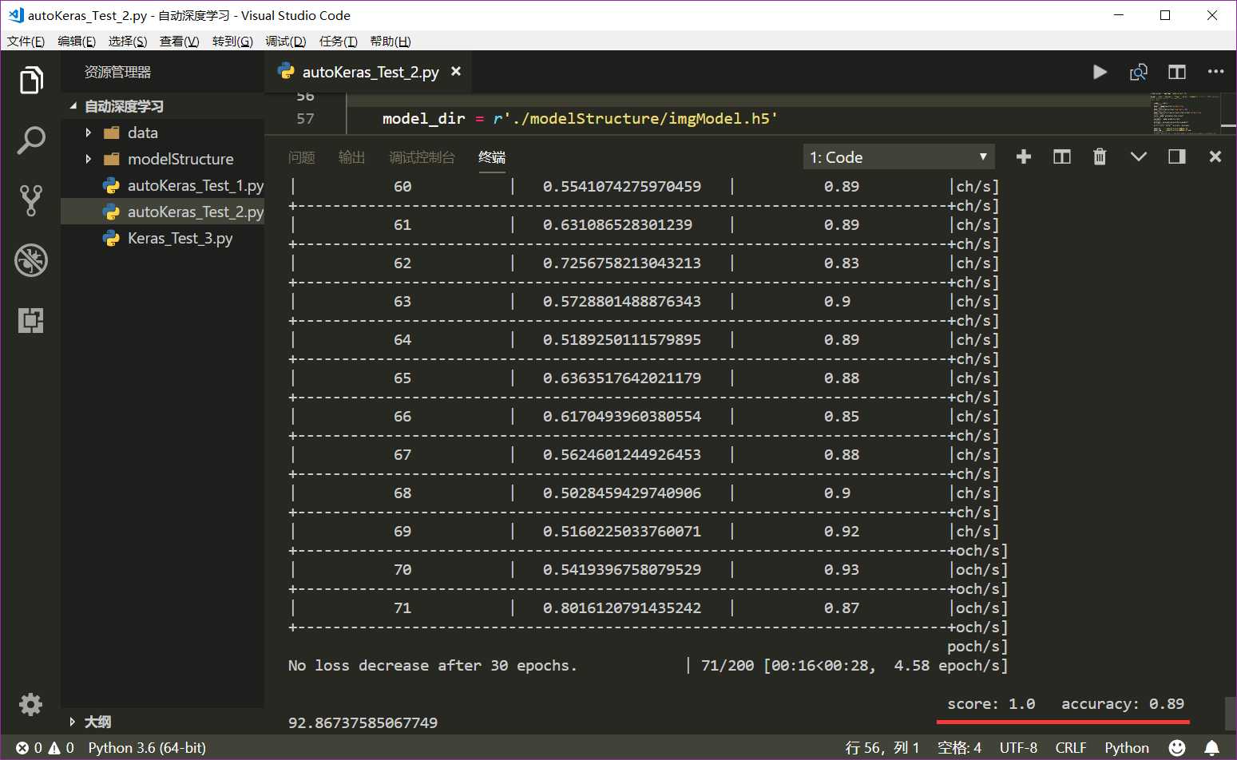Expand the 大纲 outline section
Screen dimensions: 1237x760
pos(73,722)
